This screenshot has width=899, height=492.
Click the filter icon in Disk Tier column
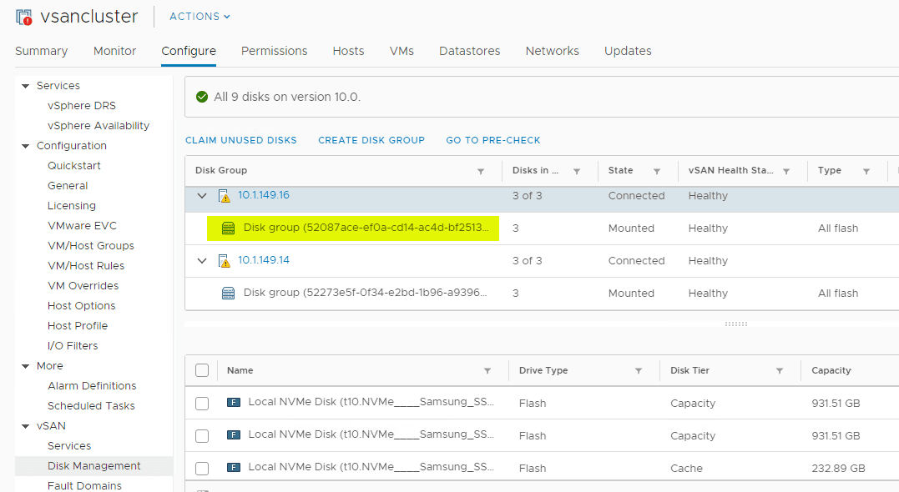pos(780,371)
